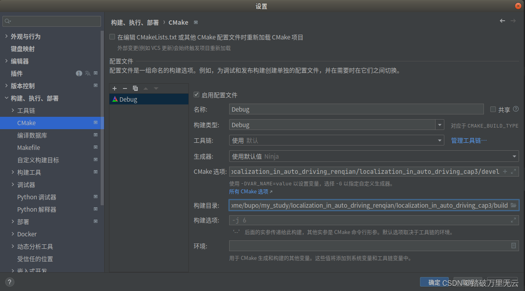Browse build directory folder icon

513,205
